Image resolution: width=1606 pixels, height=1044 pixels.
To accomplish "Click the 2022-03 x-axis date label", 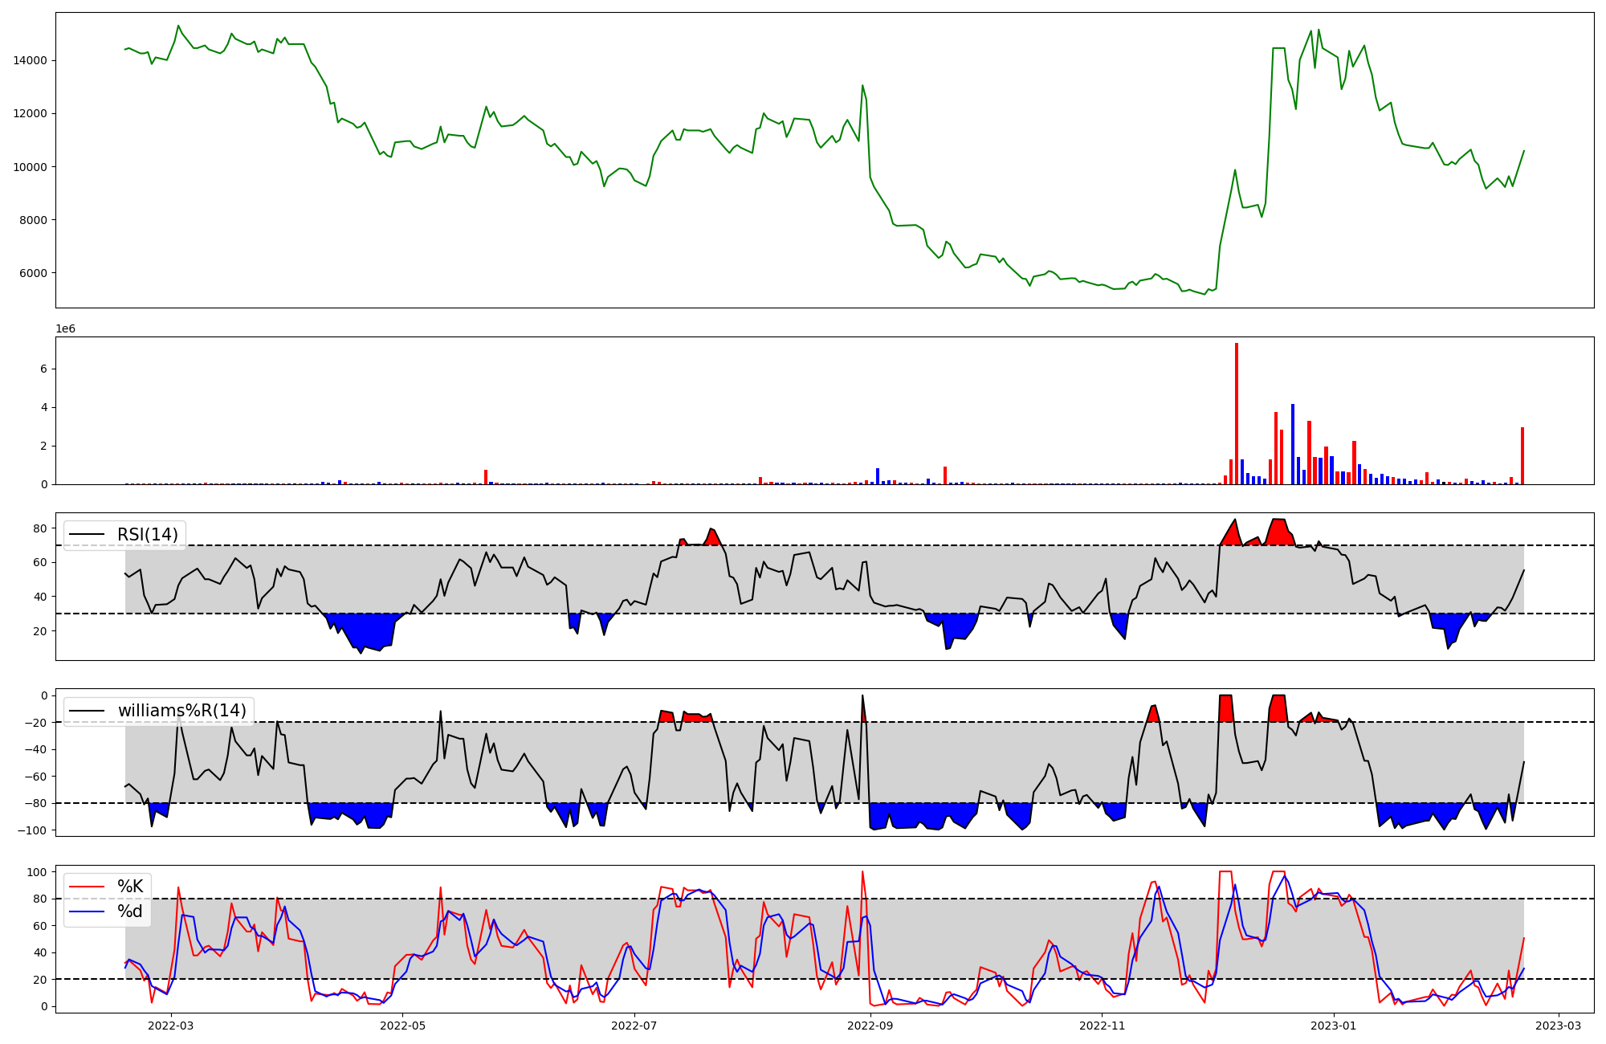I will point(171,1026).
